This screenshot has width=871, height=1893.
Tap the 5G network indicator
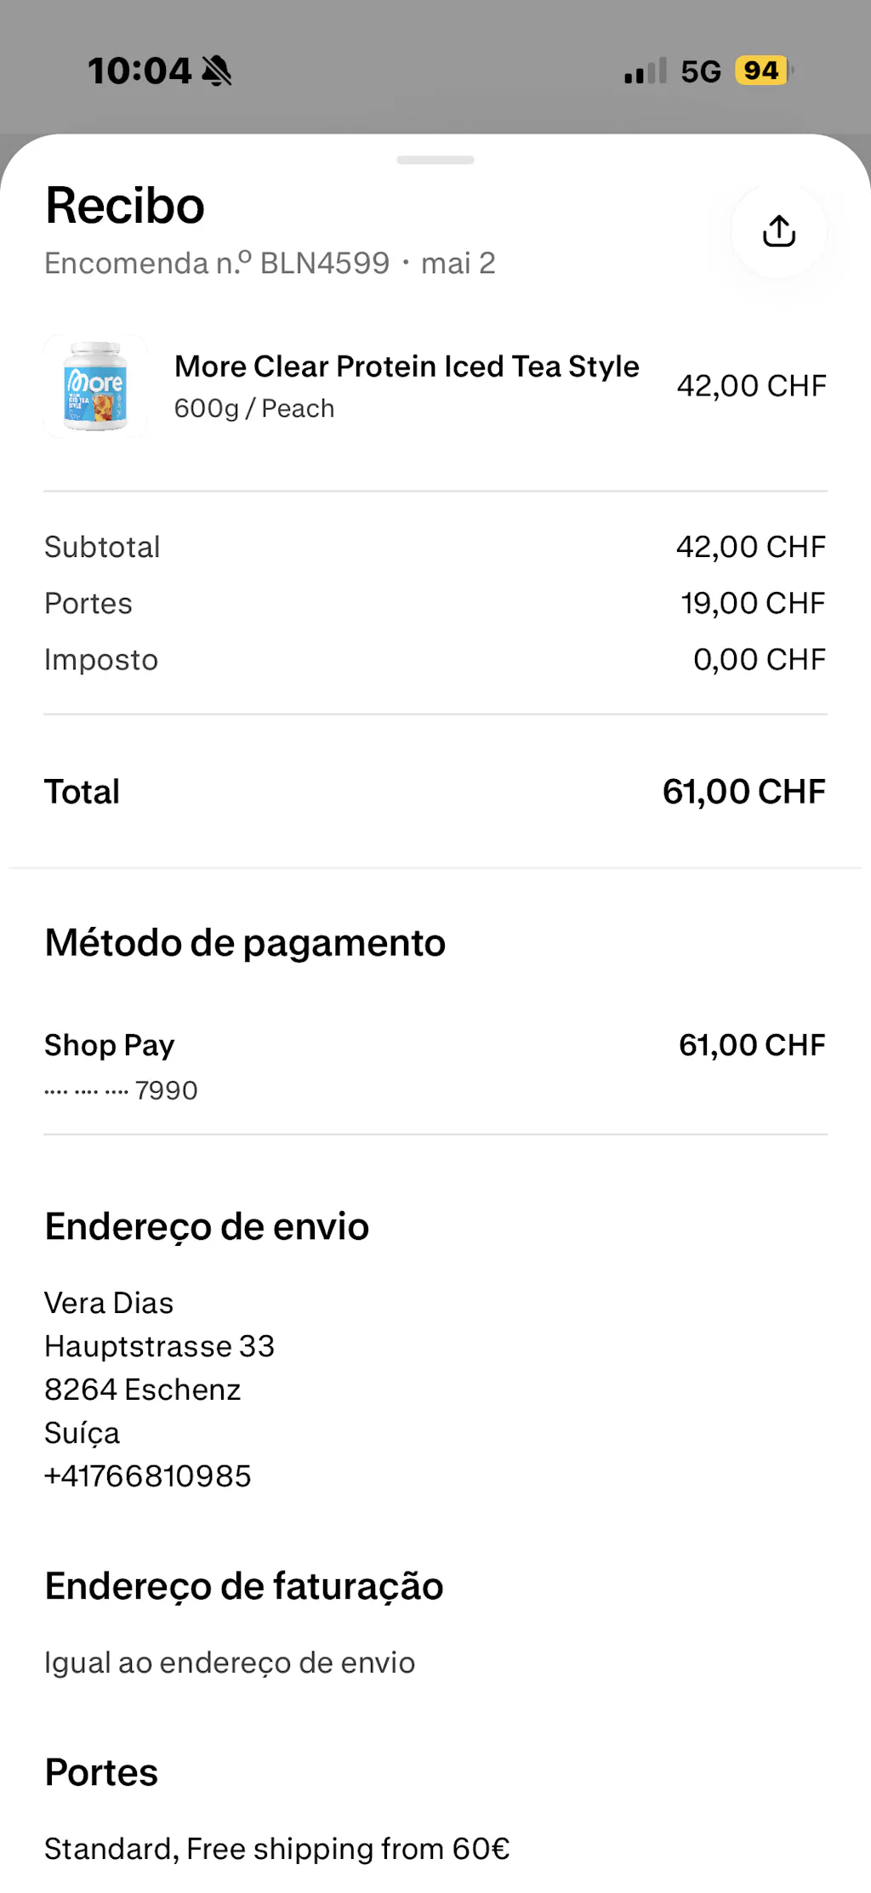701,71
